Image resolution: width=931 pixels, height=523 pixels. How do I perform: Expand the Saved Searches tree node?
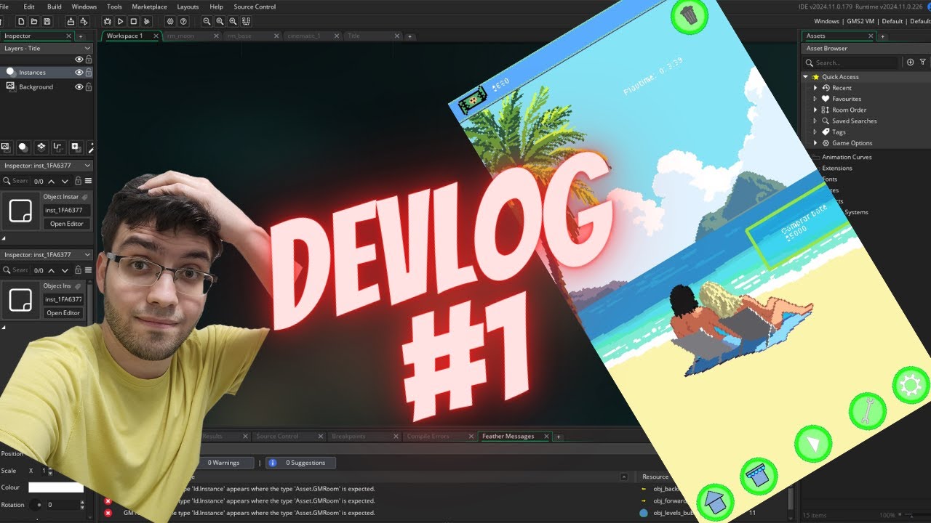[x=815, y=121]
